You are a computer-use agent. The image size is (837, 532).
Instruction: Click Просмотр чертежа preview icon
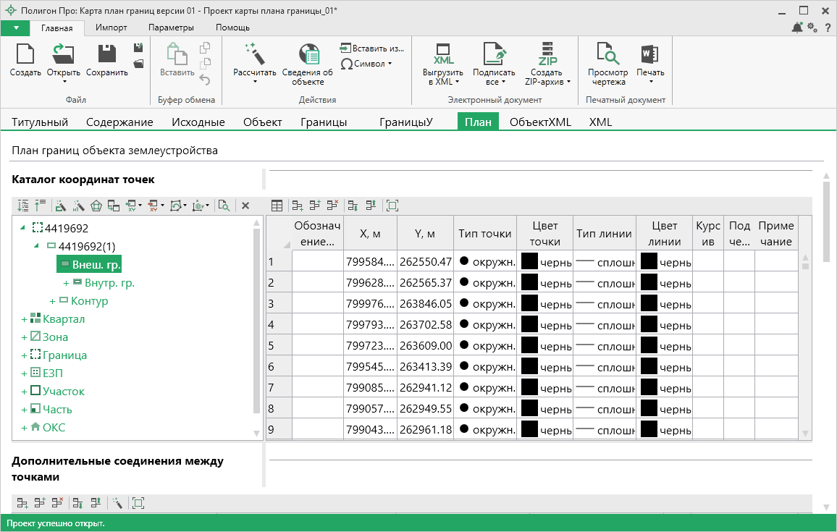pyautogui.click(x=607, y=55)
